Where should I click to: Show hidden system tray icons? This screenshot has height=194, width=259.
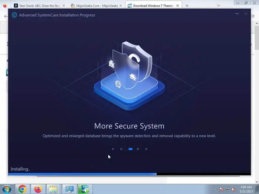[x=215, y=189]
